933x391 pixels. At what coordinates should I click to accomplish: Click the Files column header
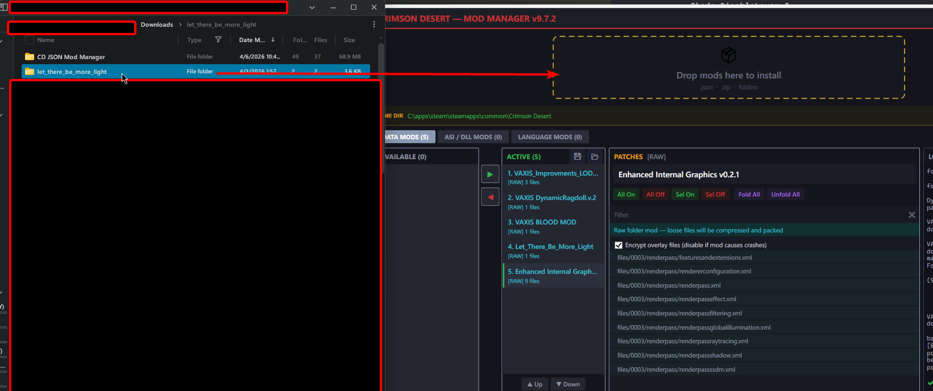coord(321,40)
